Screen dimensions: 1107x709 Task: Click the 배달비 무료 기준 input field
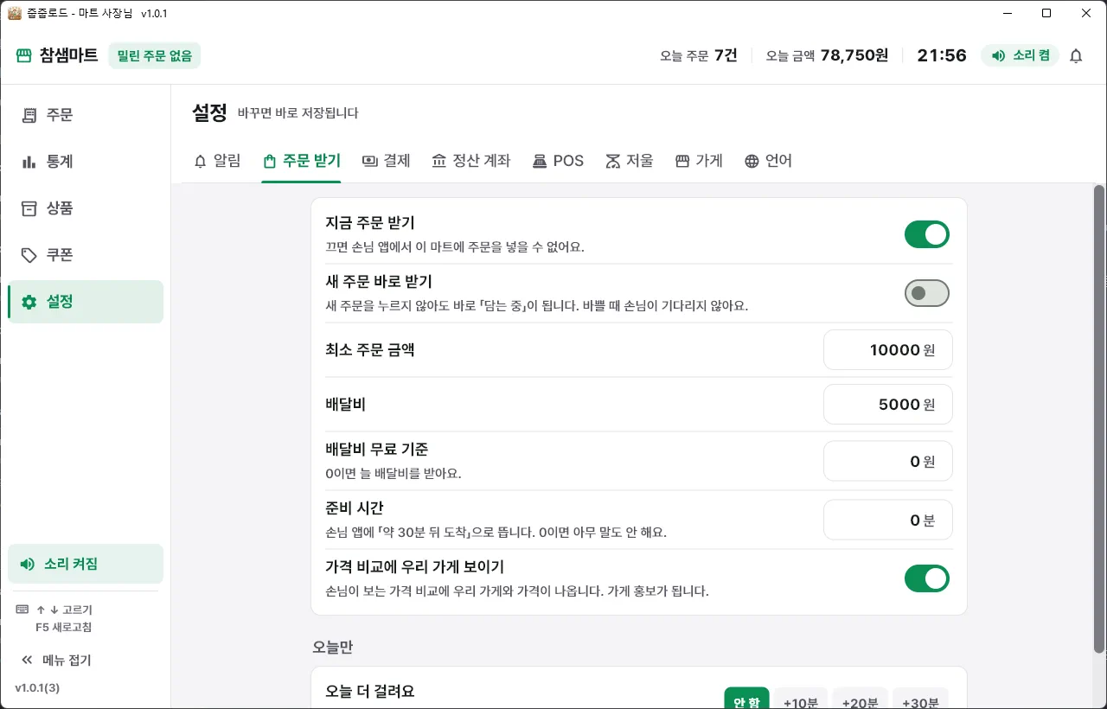888,462
